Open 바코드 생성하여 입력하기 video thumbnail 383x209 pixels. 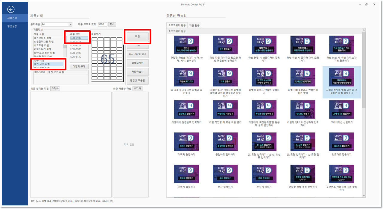[264, 77]
